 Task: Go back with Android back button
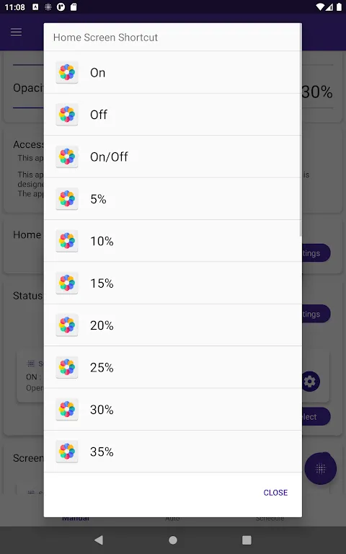99,540
